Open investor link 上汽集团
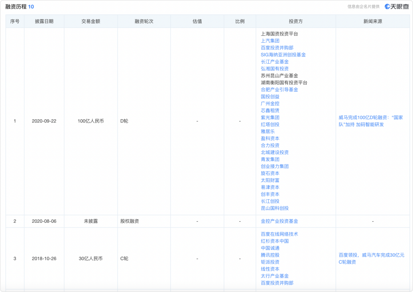 pyautogui.click(x=270, y=41)
